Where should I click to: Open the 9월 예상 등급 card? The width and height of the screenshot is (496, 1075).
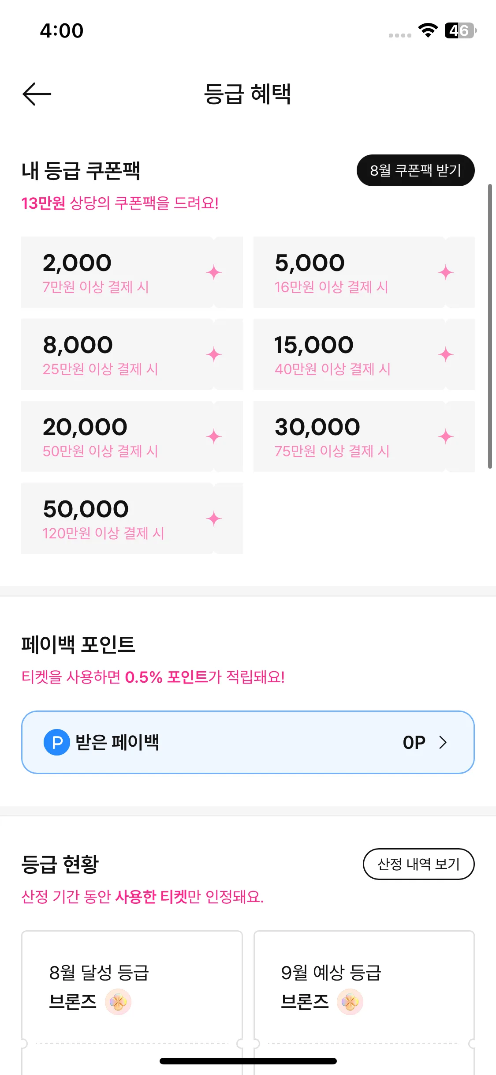364,1003
